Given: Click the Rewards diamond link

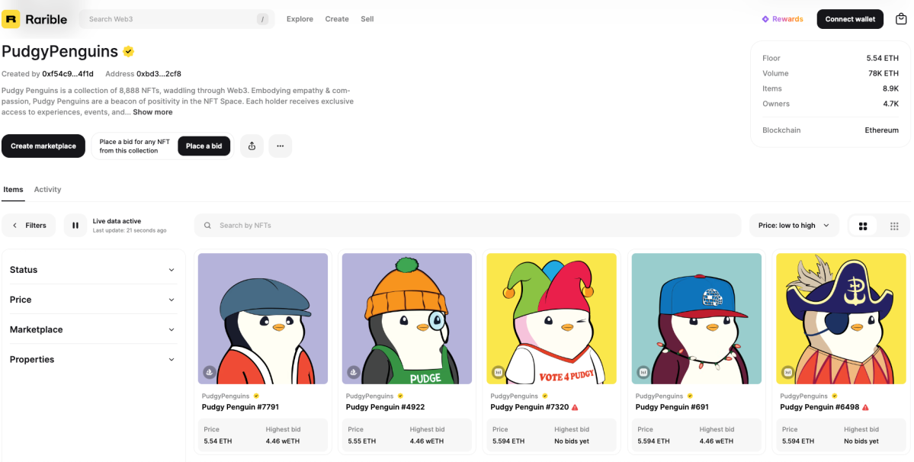Looking at the screenshot, I should [x=782, y=19].
